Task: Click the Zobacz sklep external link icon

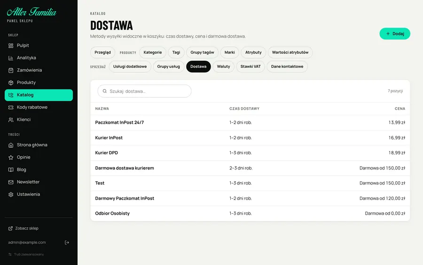Action: click(10, 229)
